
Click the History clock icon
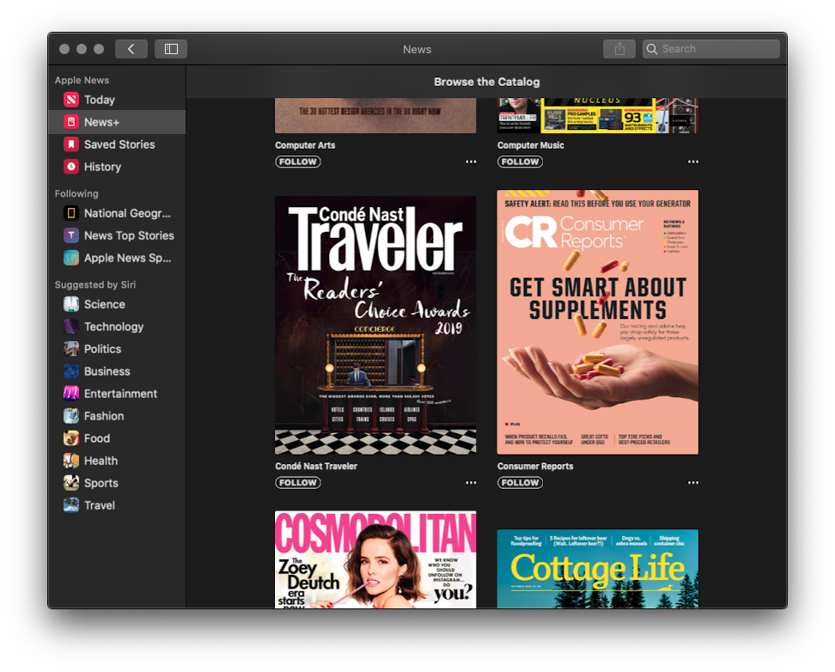coord(71,167)
